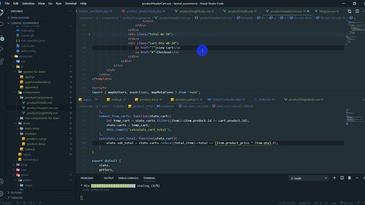This screenshot has height=205, width=365.
Task: Open the Explorer view in activity bar
Action: pyautogui.click(x=1, y=13)
